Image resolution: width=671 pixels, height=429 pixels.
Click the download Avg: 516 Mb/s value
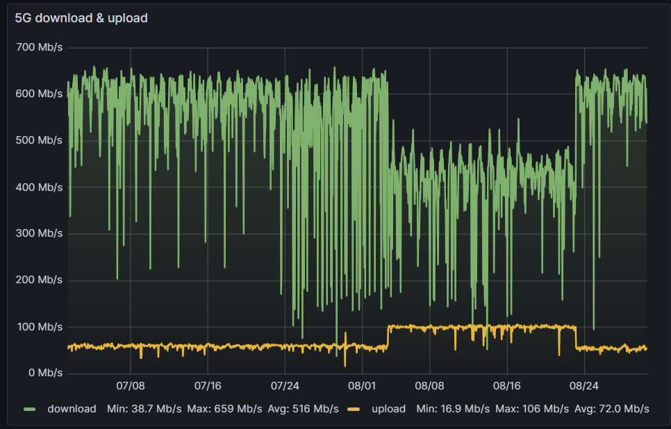[x=303, y=409]
